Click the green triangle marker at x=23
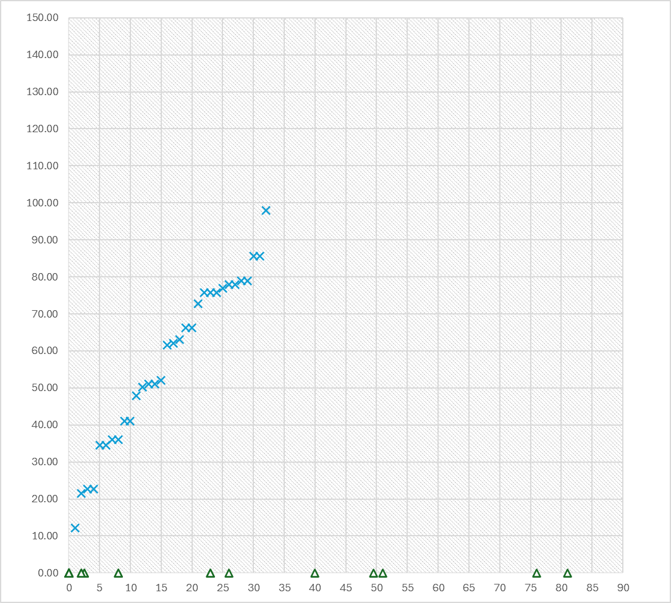This screenshot has width=671, height=603. click(x=210, y=573)
